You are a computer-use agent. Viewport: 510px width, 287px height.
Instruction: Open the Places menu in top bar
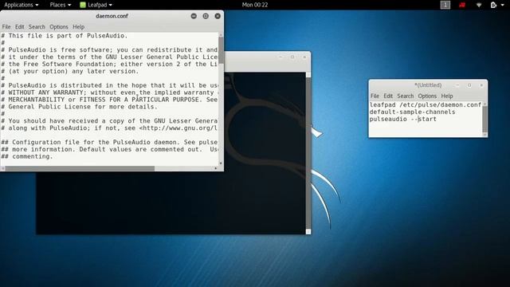(61, 5)
